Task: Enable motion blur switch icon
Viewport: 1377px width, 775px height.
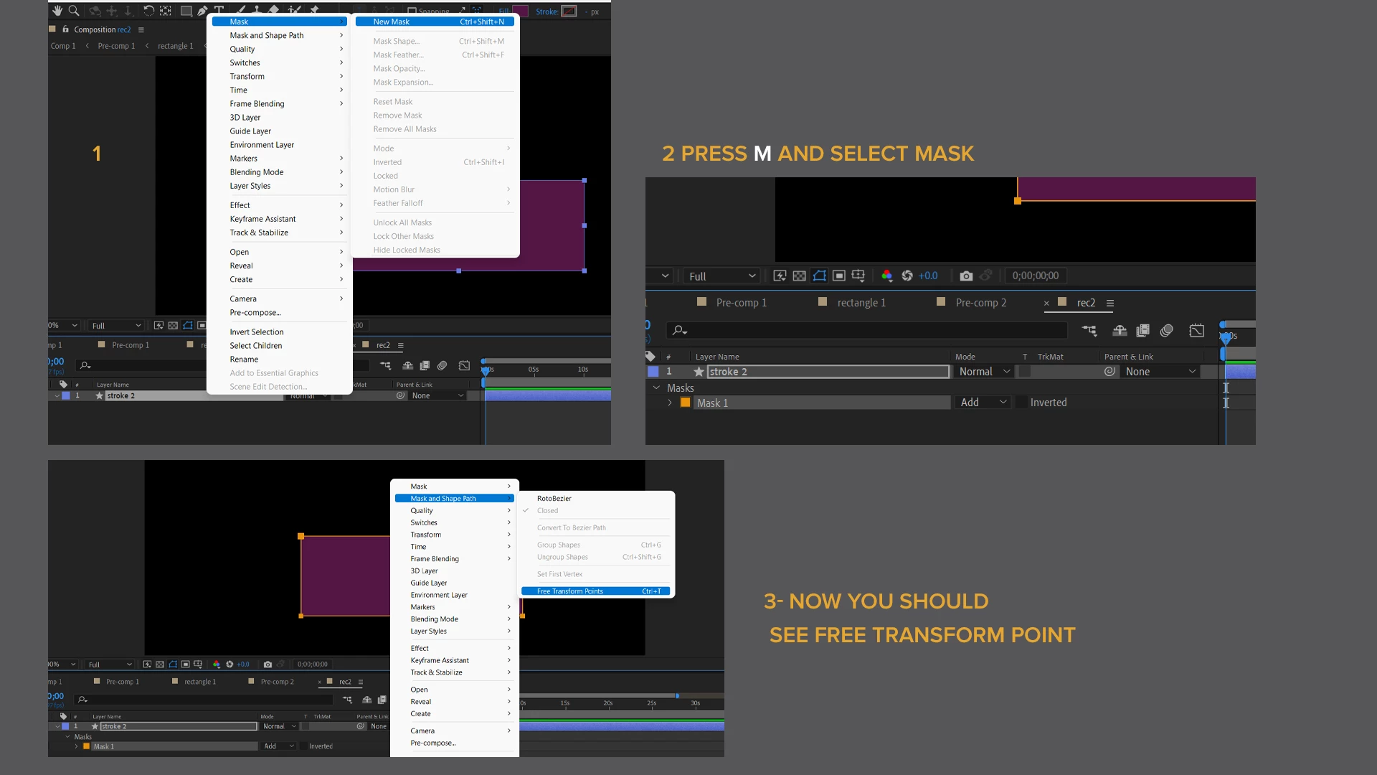Action: point(1167,330)
